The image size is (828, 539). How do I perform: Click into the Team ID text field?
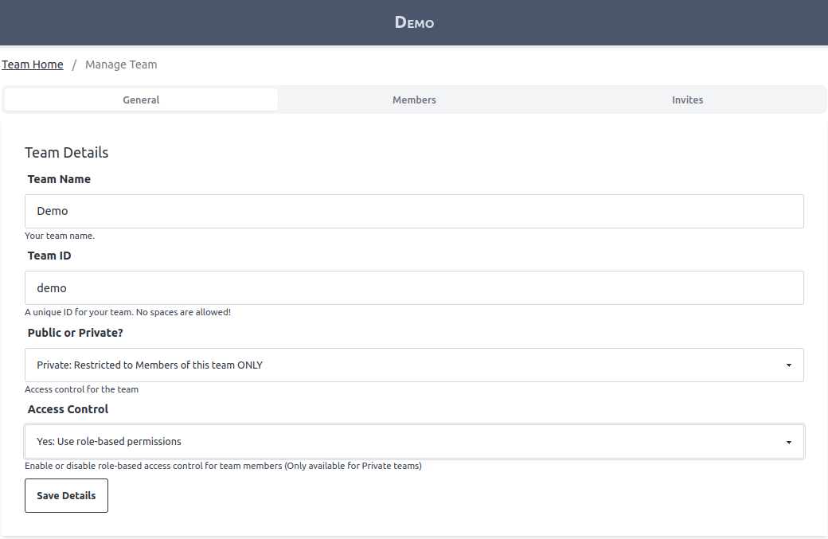point(414,287)
